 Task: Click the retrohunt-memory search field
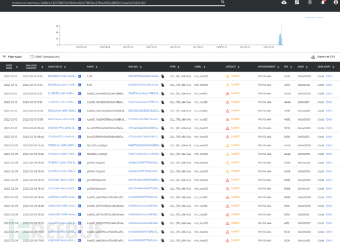[111, 2]
